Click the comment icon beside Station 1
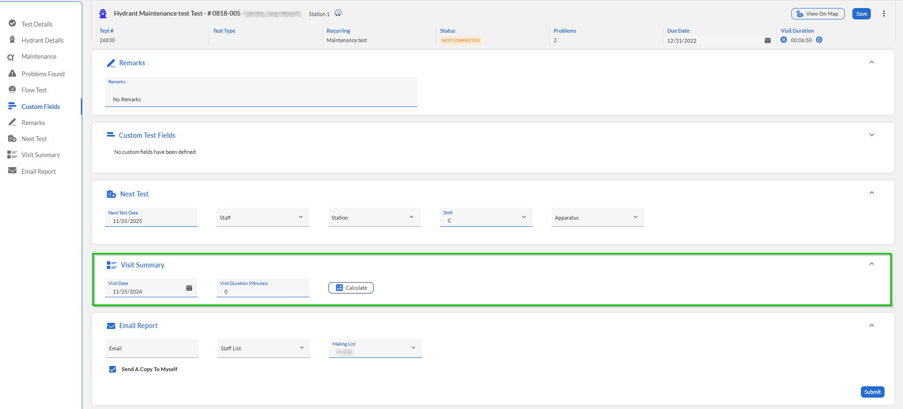This screenshot has width=903, height=409. tap(338, 13)
